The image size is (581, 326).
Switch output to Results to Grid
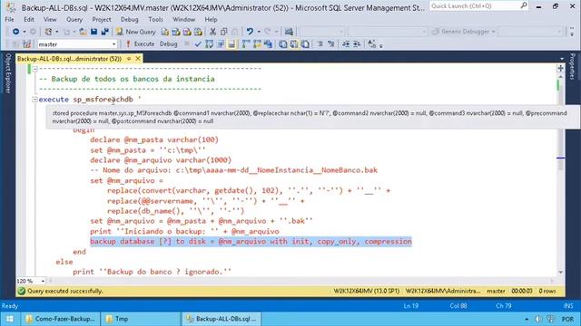pyautogui.click(x=294, y=44)
